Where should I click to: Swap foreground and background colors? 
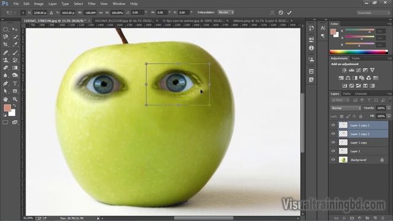click(x=14, y=106)
